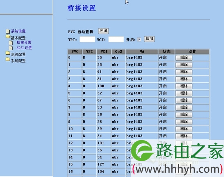Click VCI value 38 in PVC 9 row

tap(99, 121)
